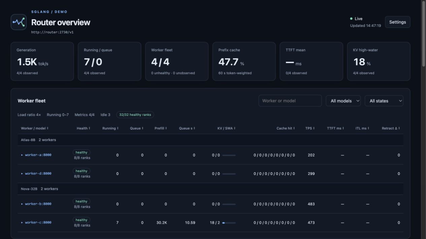Viewport: 426px width, 239px height.
Task: Sort by Retract Δ column header
Action: pyautogui.click(x=391, y=128)
